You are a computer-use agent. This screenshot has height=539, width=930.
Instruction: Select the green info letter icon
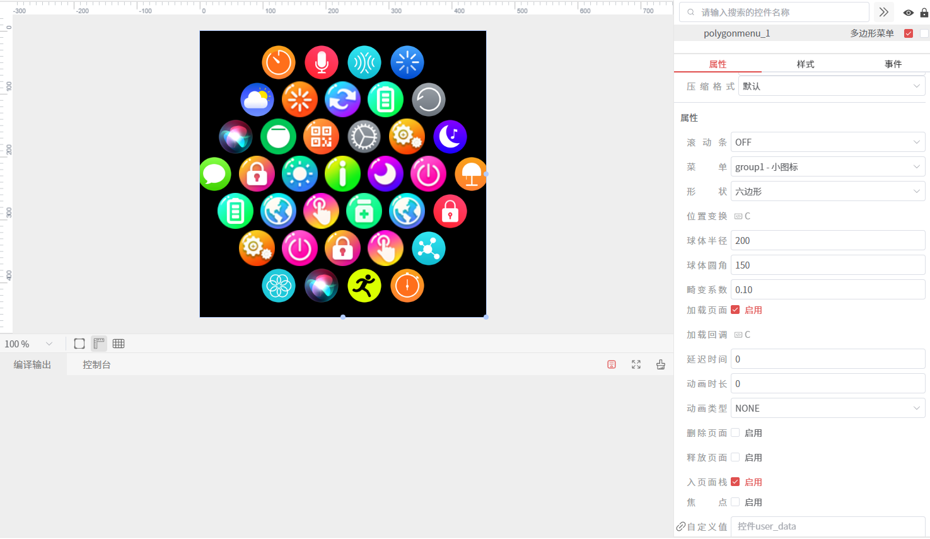tap(343, 174)
